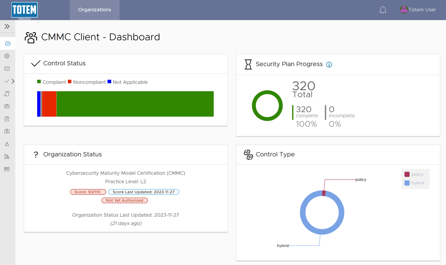This screenshot has width=446, height=265.
Task: Open the settings gear sidebar icon
Action: 7,56
